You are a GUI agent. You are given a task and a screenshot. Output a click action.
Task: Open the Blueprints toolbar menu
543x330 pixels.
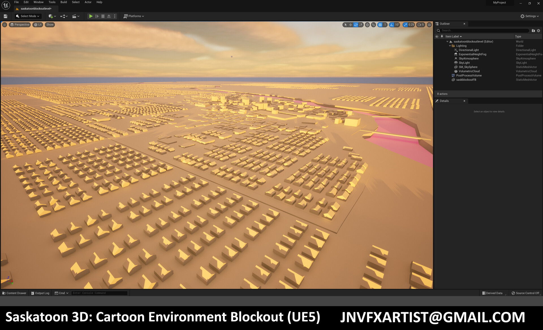tap(63, 16)
